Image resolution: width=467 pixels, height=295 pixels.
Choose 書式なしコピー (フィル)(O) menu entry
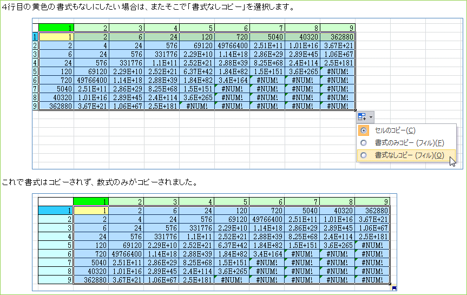[406, 155]
